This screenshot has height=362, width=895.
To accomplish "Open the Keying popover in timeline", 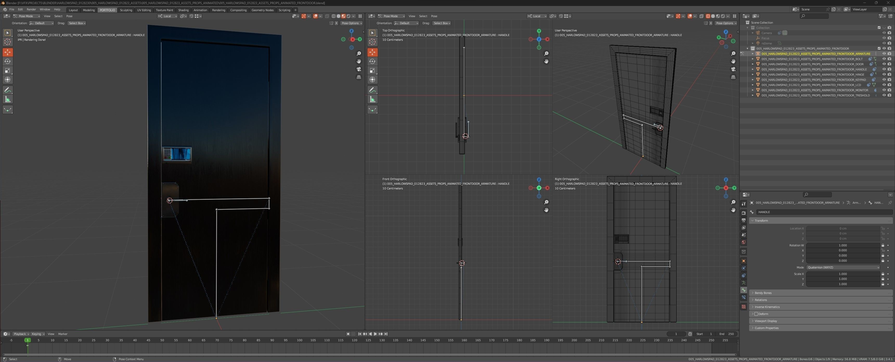I will (x=38, y=334).
